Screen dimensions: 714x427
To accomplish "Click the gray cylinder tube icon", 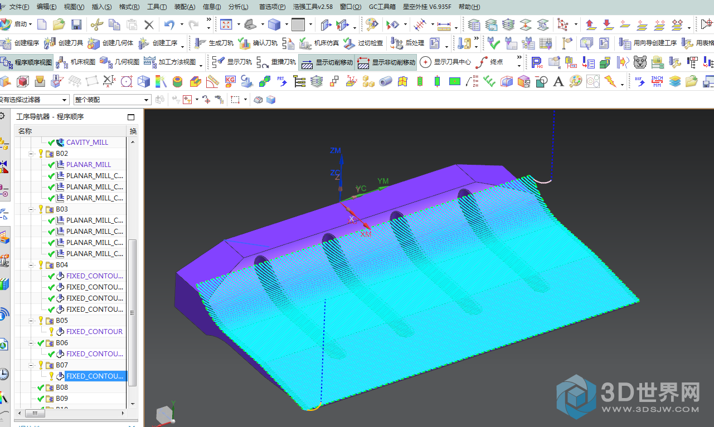I will point(385,82).
